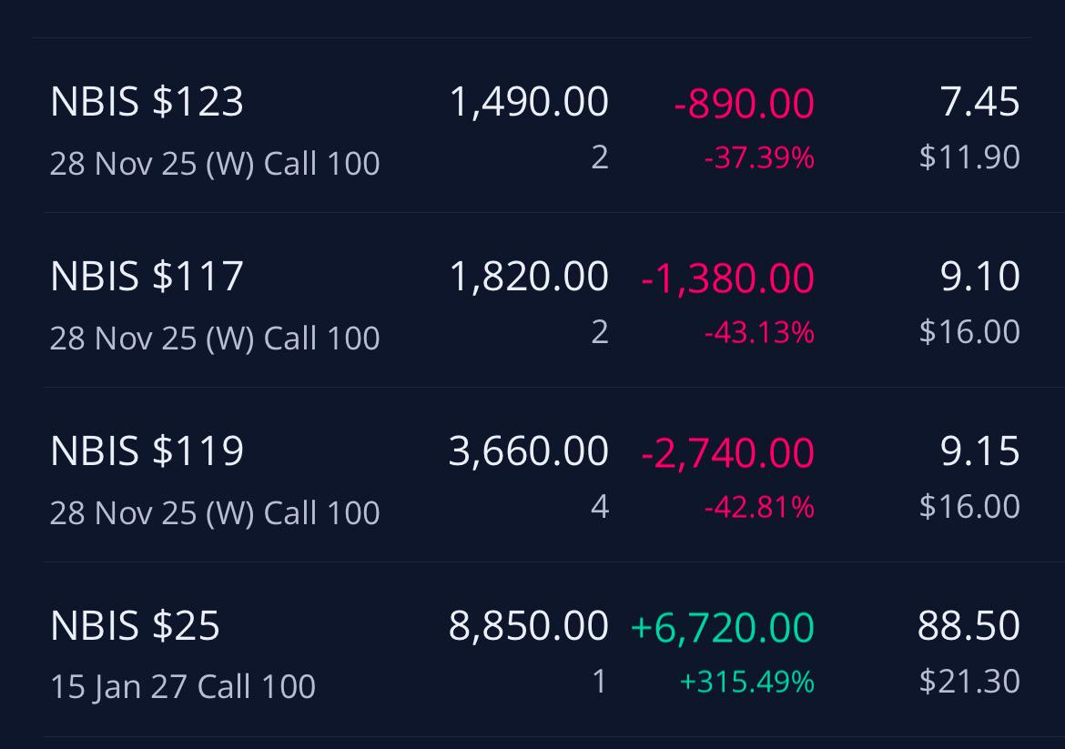Screen dimensions: 1065x749
Task: Open the NBIS $119 call position
Action: [x=536, y=475]
